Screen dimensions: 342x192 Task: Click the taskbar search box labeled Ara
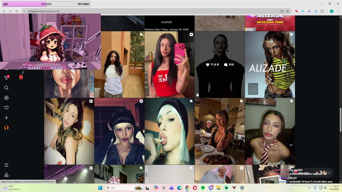(x=124, y=188)
